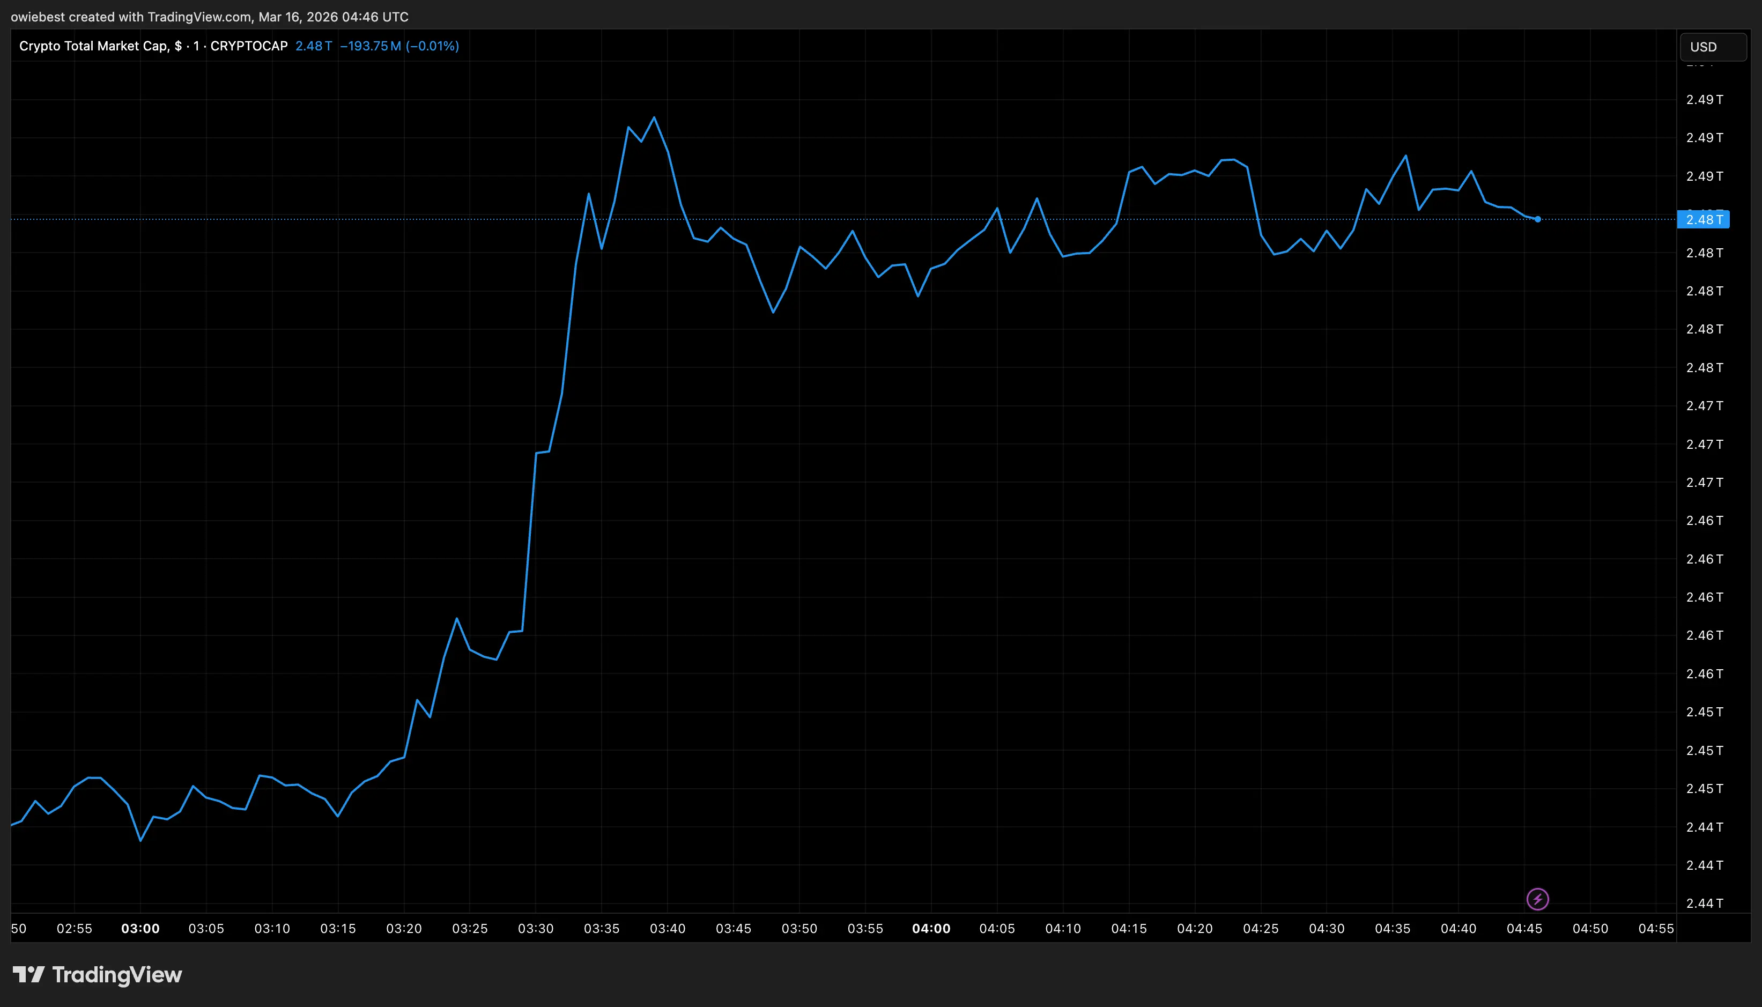Click the blue 2.48T value in the legend
Image resolution: width=1762 pixels, height=1007 pixels.
click(x=315, y=46)
